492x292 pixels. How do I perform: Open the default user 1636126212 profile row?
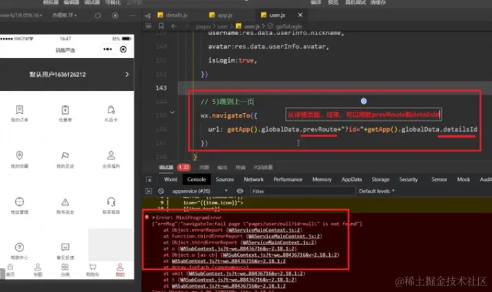[67, 75]
